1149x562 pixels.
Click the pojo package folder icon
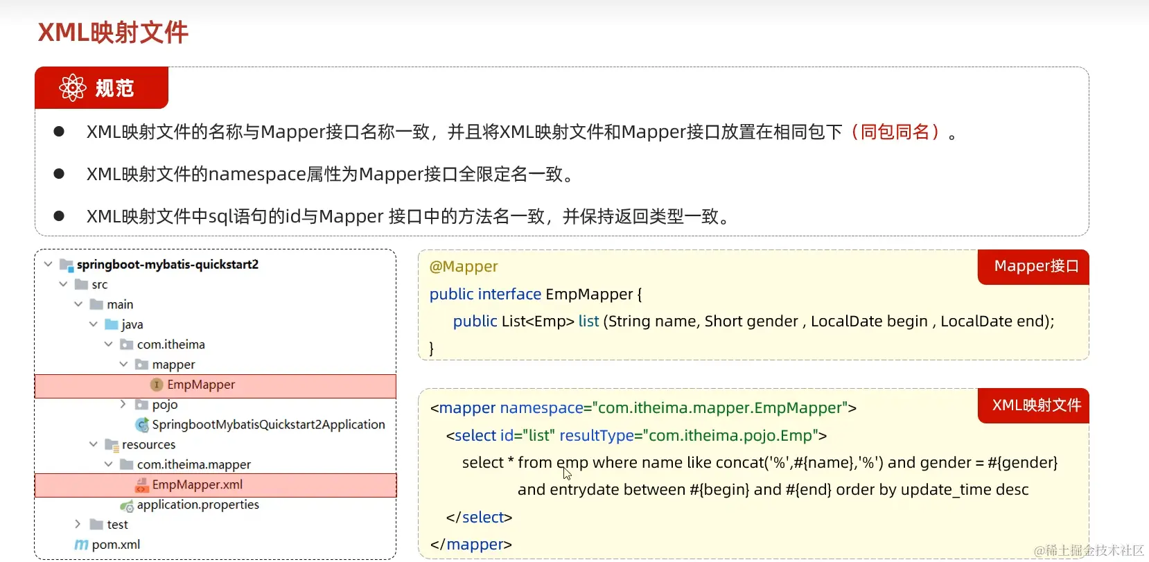click(x=141, y=405)
